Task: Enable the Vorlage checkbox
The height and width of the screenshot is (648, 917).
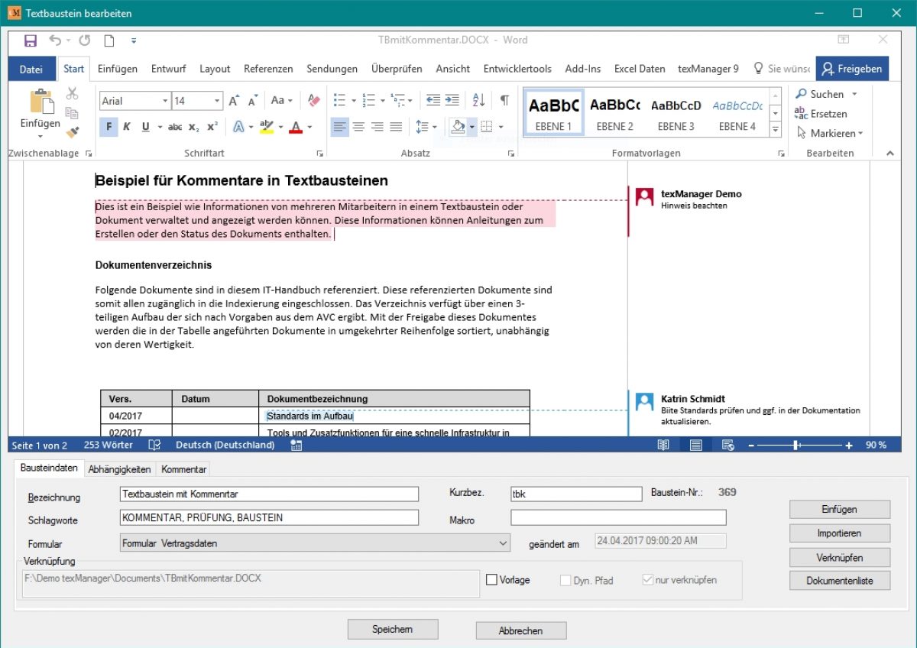Action: [492, 579]
